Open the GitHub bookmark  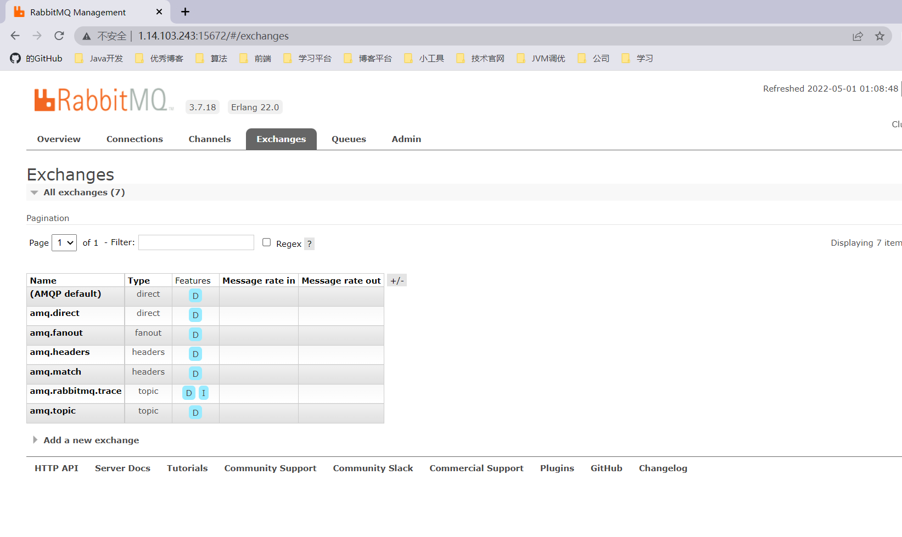point(36,58)
